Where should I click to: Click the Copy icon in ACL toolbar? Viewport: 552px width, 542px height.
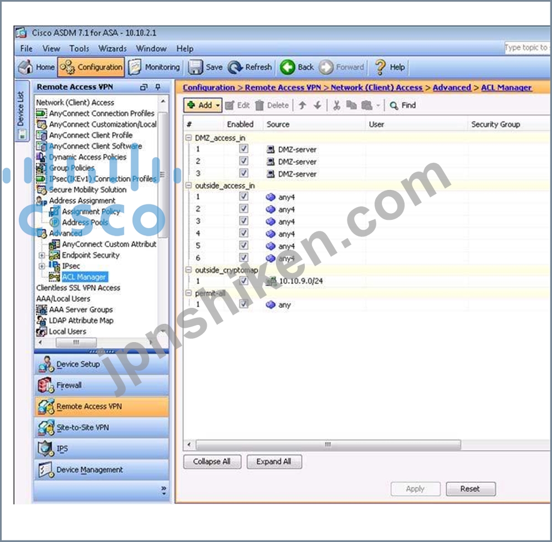pyautogui.click(x=351, y=105)
